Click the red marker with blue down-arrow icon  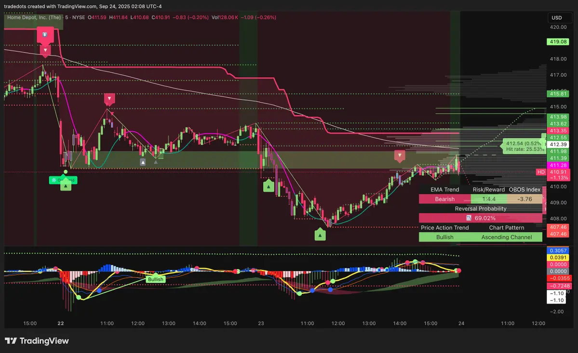click(x=45, y=35)
